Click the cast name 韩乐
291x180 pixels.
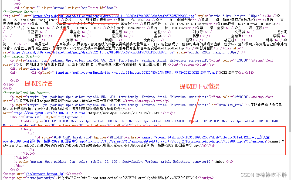269,40
